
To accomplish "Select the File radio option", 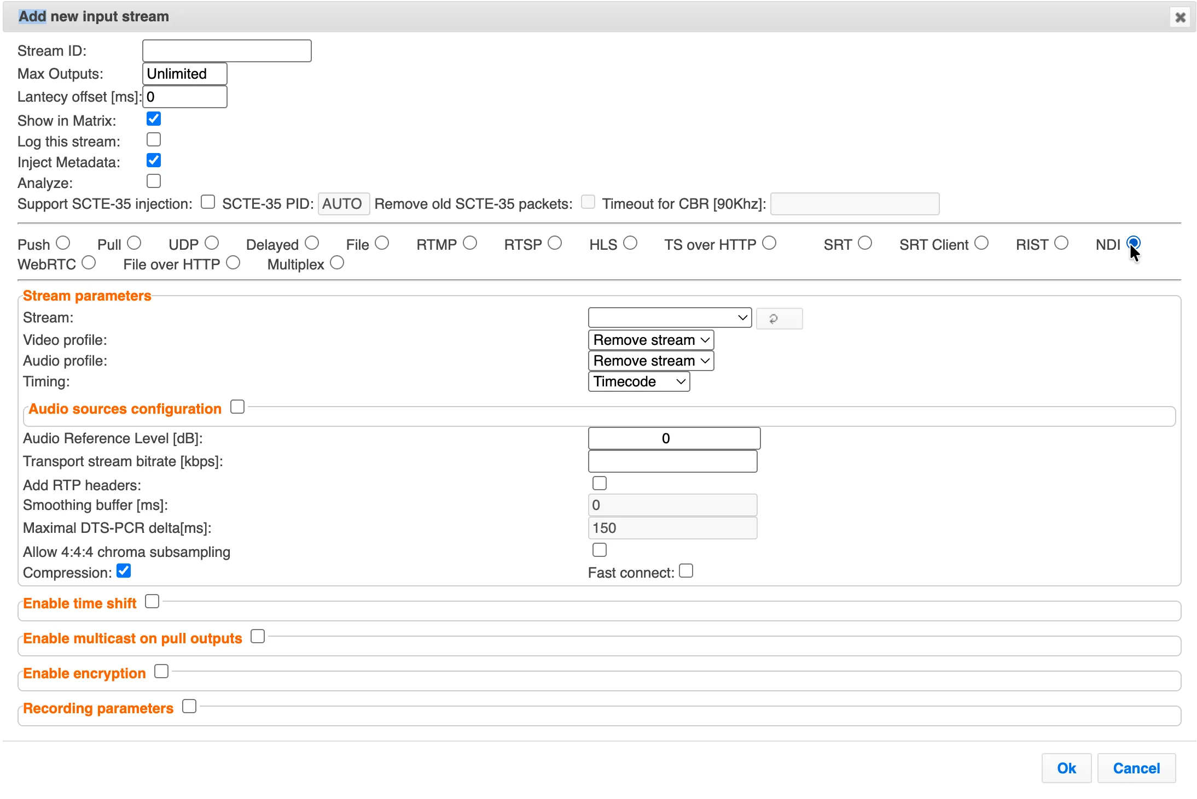I will tap(382, 243).
